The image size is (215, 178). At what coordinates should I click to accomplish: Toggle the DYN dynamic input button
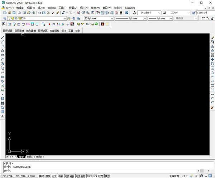95,176
